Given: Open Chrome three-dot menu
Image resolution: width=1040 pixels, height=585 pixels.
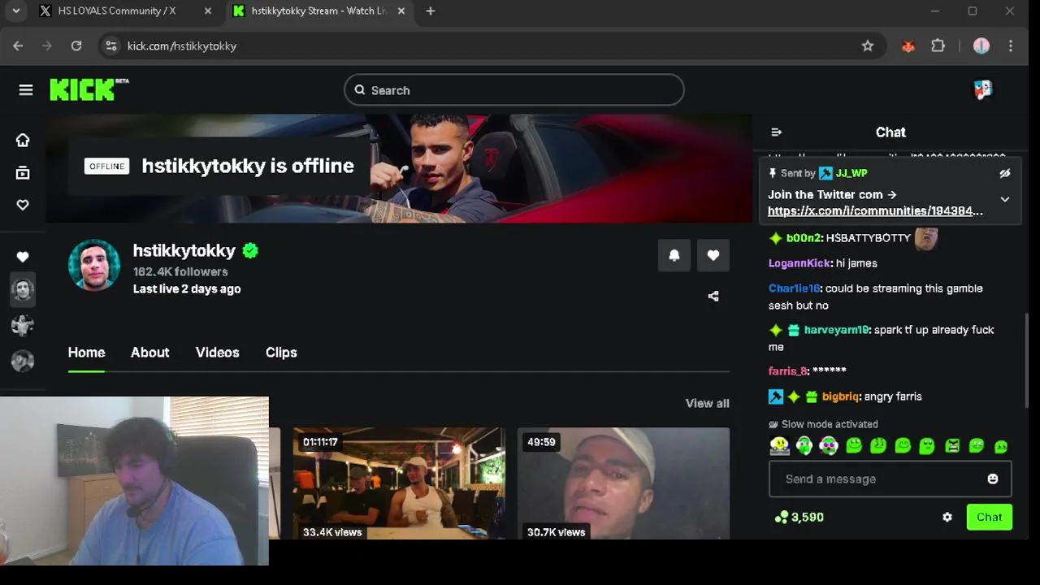Looking at the screenshot, I should coord(1011,46).
